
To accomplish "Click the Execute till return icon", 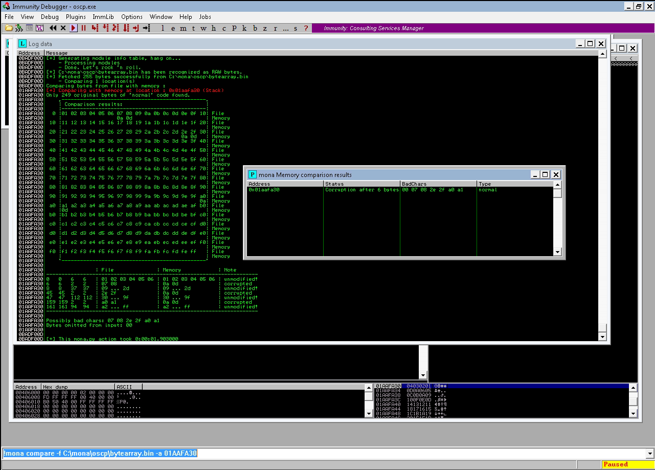I will [x=136, y=28].
